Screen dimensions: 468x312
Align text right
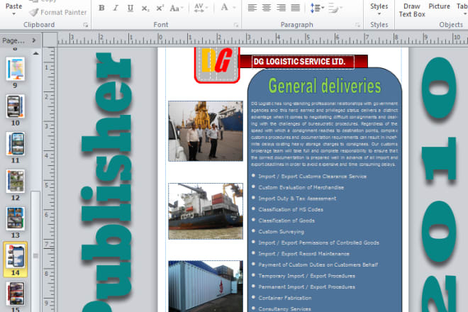point(281,8)
